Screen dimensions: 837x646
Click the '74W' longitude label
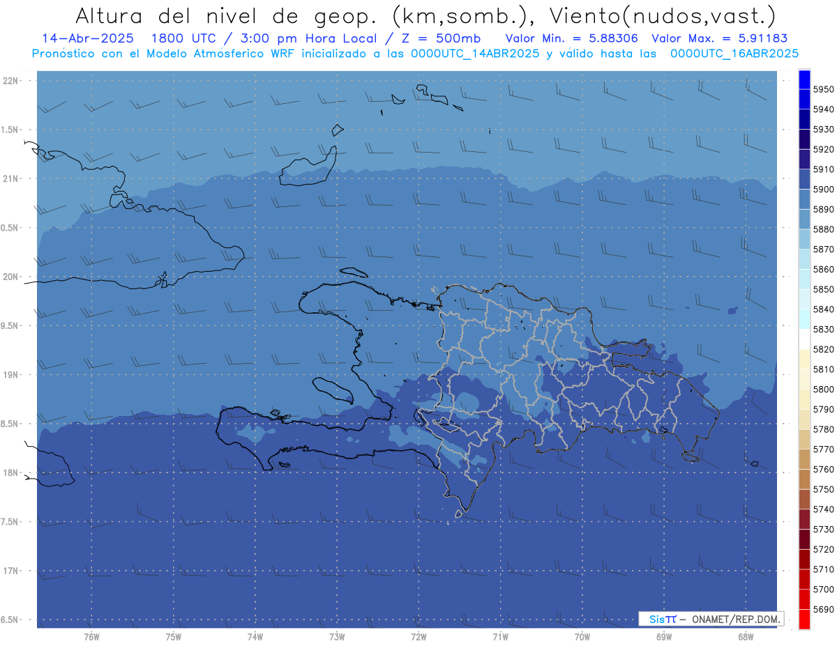[255, 636]
